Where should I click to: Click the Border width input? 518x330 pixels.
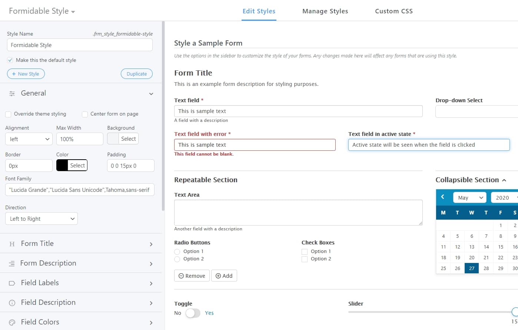(x=29, y=166)
